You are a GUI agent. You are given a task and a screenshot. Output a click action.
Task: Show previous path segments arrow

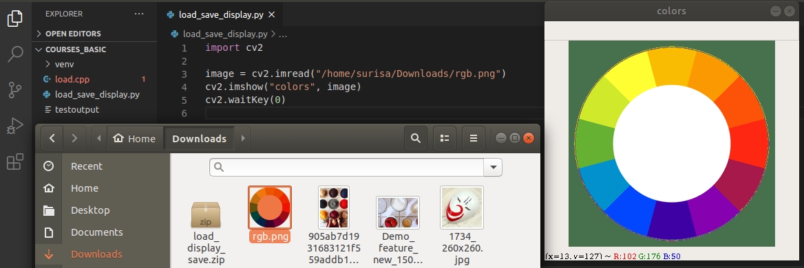[x=99, y=138]
